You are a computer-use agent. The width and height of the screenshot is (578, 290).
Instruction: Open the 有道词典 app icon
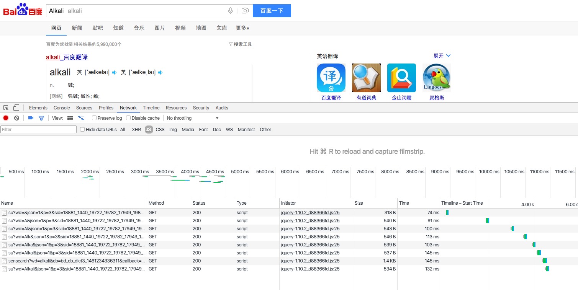click(x=366, y=78)
